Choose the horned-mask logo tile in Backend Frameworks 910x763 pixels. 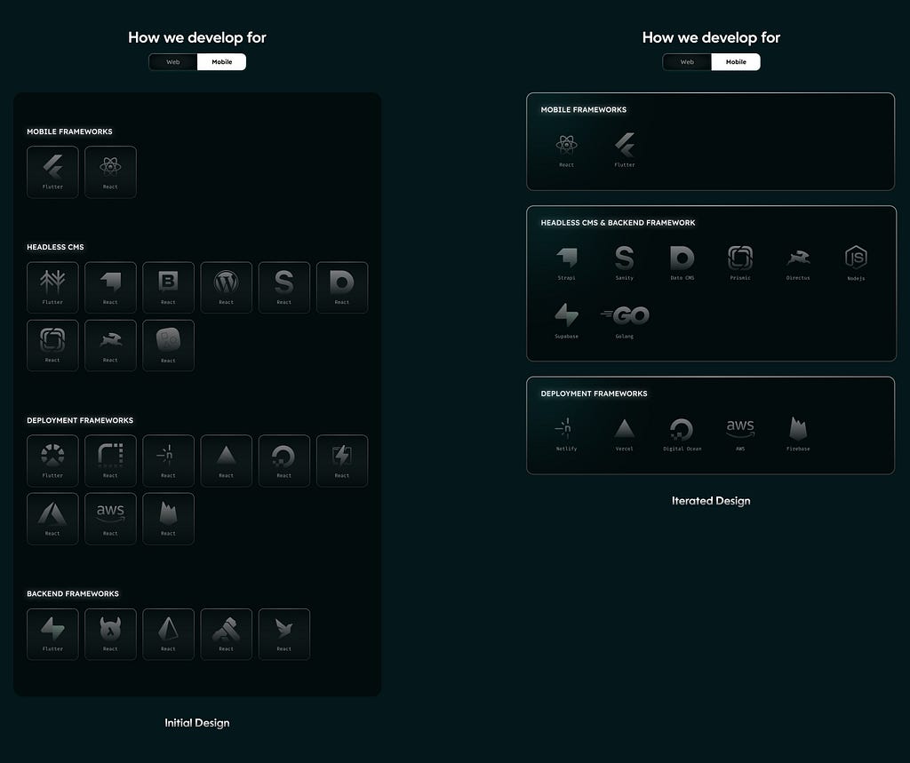coord(110,634)
